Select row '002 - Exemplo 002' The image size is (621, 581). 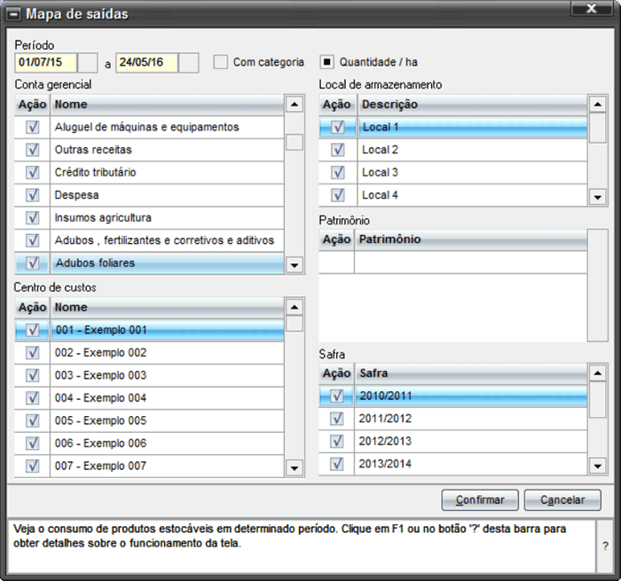pos(149,353)
